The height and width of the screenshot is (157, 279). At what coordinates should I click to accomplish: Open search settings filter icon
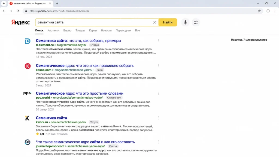[196, 22]
